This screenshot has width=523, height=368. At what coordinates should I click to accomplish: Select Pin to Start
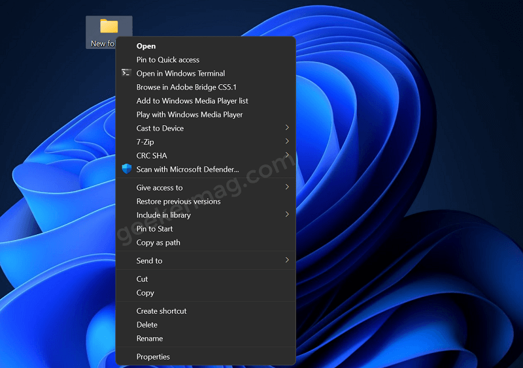tap(205, 228)
